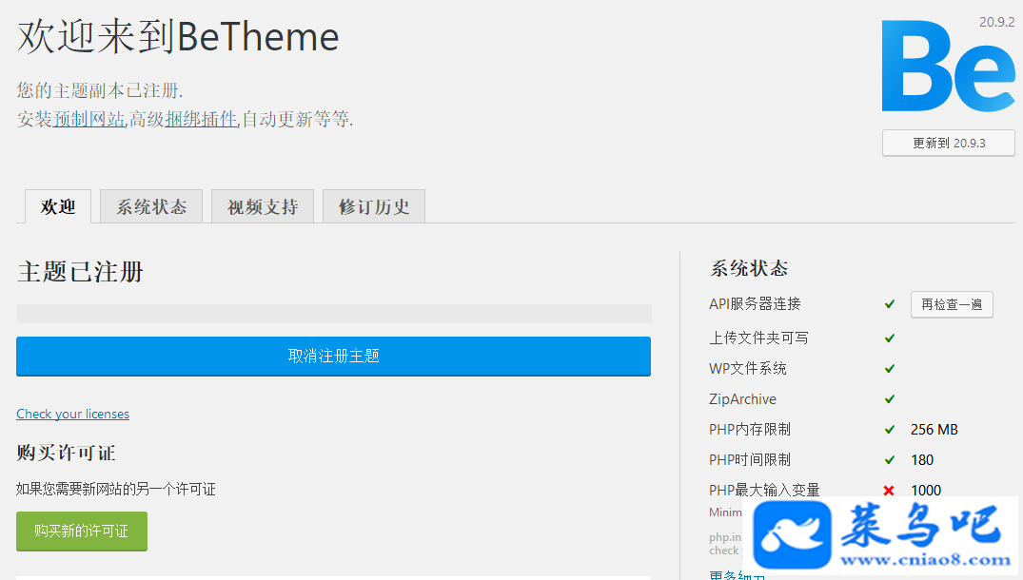Click the Be logo
The height and width of the screenshot is (580, 1023).
(948, 66)
